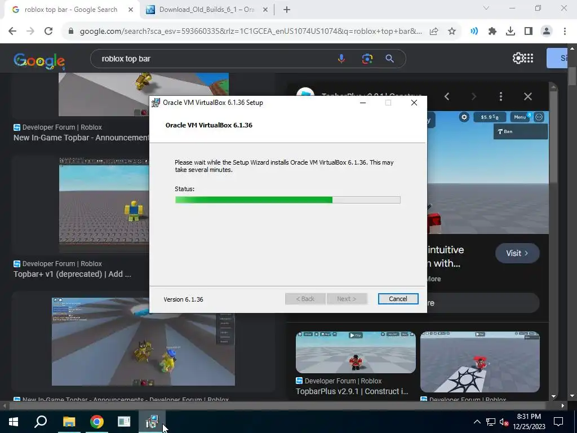Open Chrome profile avatar icon
The height and width of the screenshot is (433, 577).
(547, 32)
